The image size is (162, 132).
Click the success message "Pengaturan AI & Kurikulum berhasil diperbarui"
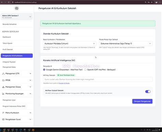[x=62, y=24]
